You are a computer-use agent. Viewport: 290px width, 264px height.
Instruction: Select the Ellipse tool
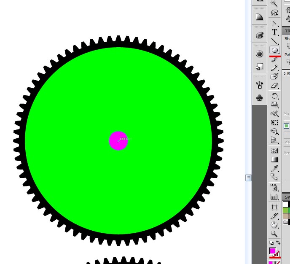pyautogui.click(x=274, y=50)
